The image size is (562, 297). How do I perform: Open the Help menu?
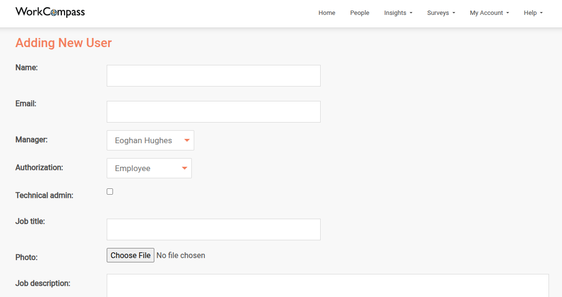point(533,13)
